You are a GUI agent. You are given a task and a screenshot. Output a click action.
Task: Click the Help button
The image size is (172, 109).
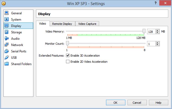(158, 103)
